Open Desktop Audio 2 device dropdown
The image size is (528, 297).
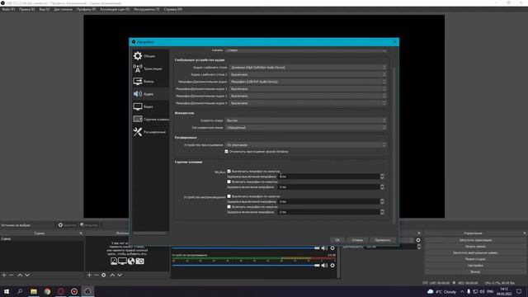[308, 74]
